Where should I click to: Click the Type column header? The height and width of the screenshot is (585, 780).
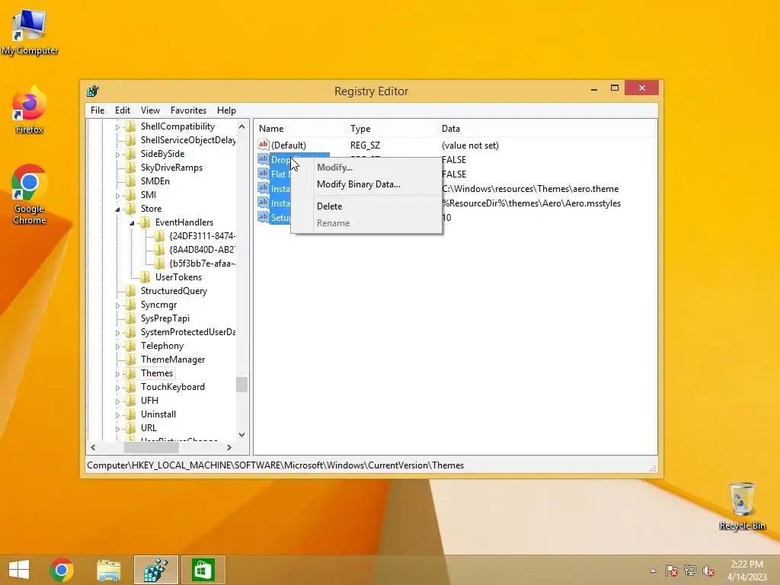(x=391, y=128)
